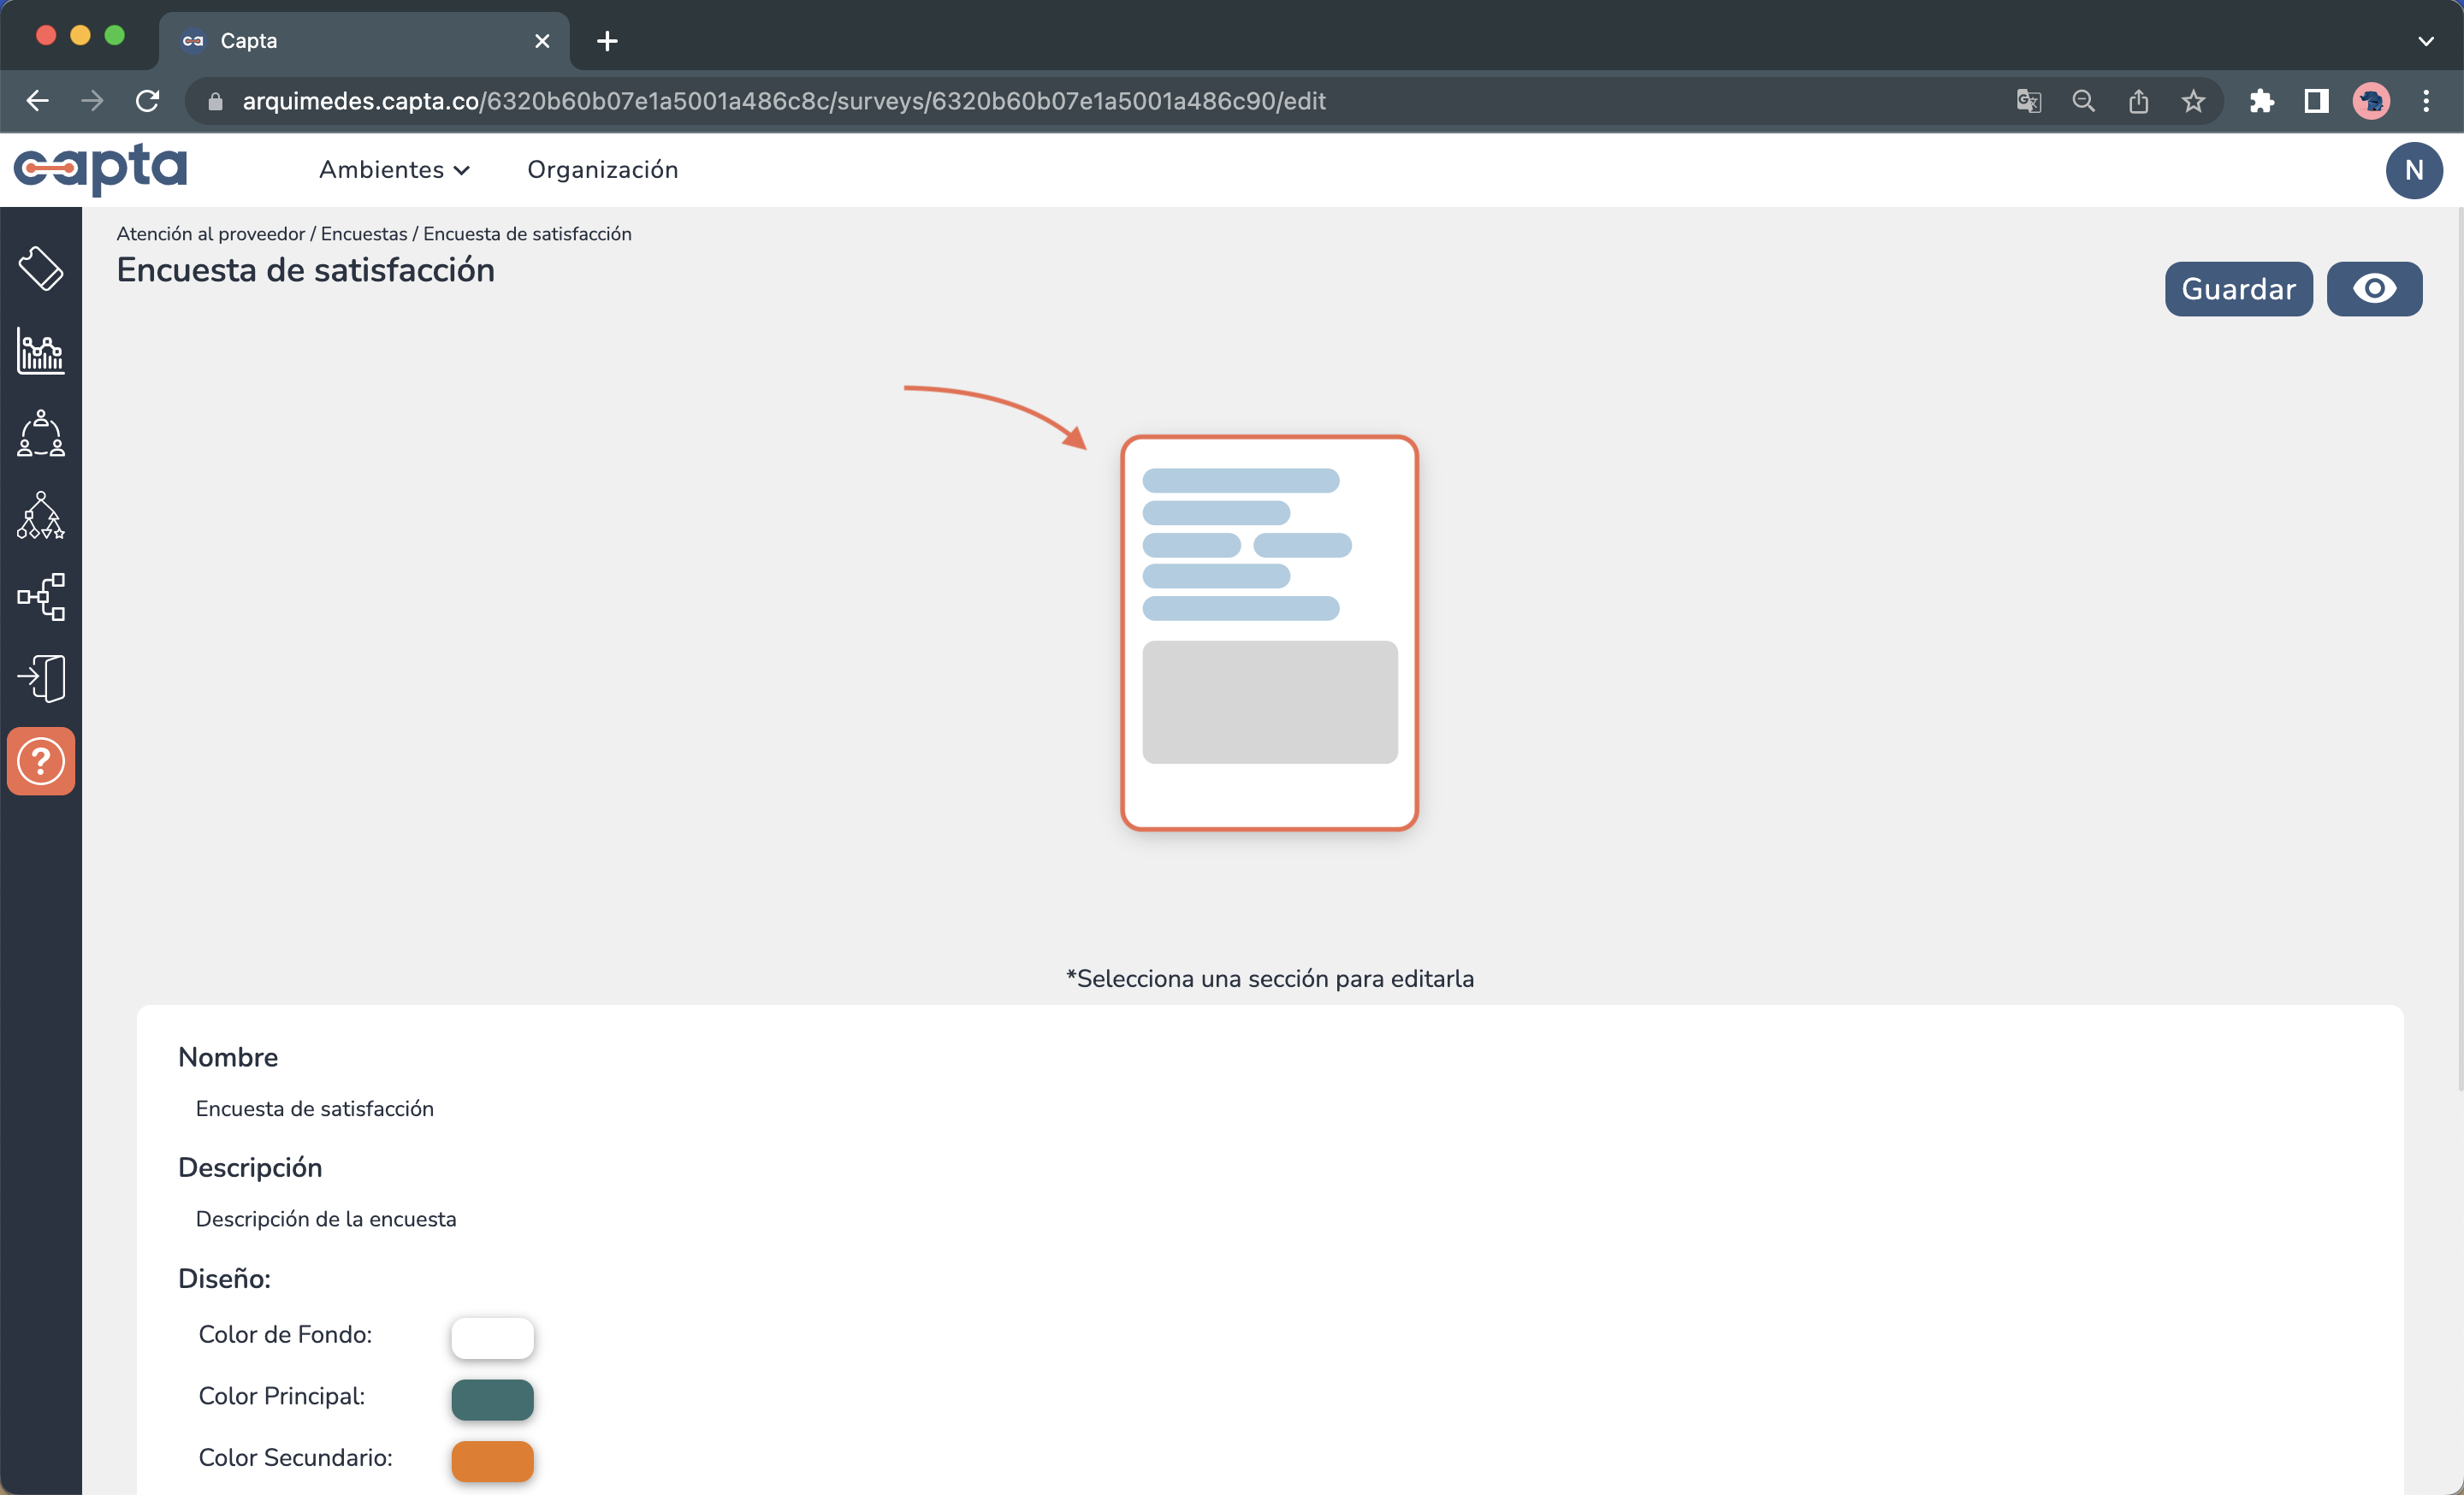This screenshot has width=2464, height=1495.
Task: Open the Organización menu item
Action: (602, 170)
